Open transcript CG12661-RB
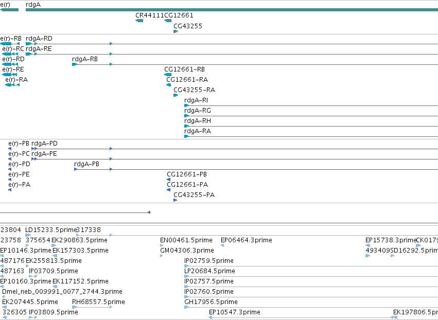The width and height of the screenshot is (438, 320). click(184, 69)
